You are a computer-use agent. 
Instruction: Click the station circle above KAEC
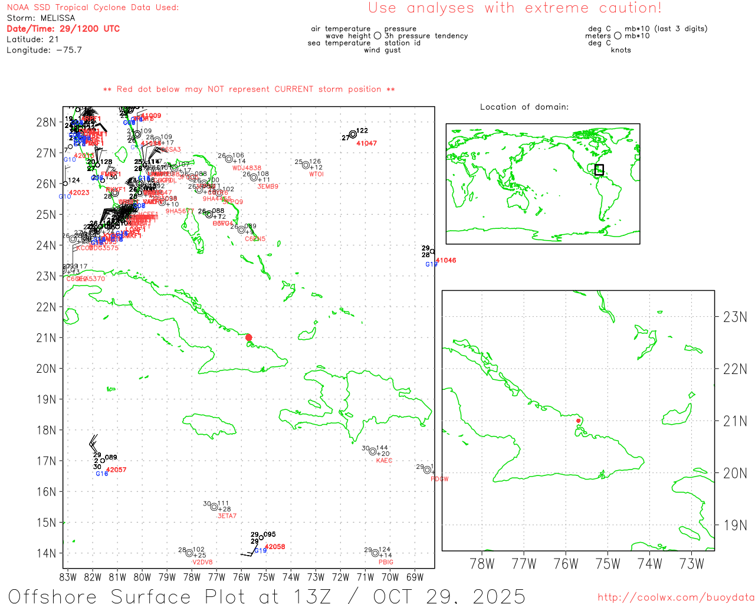tap(373, 452)
